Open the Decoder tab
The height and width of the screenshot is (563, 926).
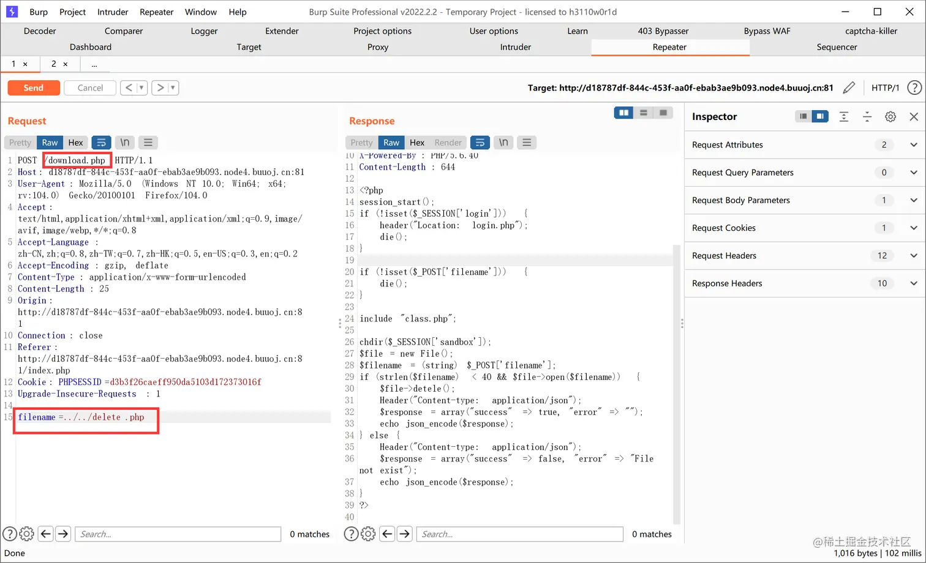coord(40,31)
